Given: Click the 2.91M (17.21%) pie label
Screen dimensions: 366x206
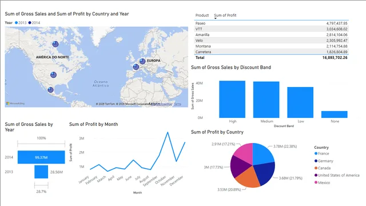Looking at the screenshot, I should pyautogui.click(x=224, y=144).
